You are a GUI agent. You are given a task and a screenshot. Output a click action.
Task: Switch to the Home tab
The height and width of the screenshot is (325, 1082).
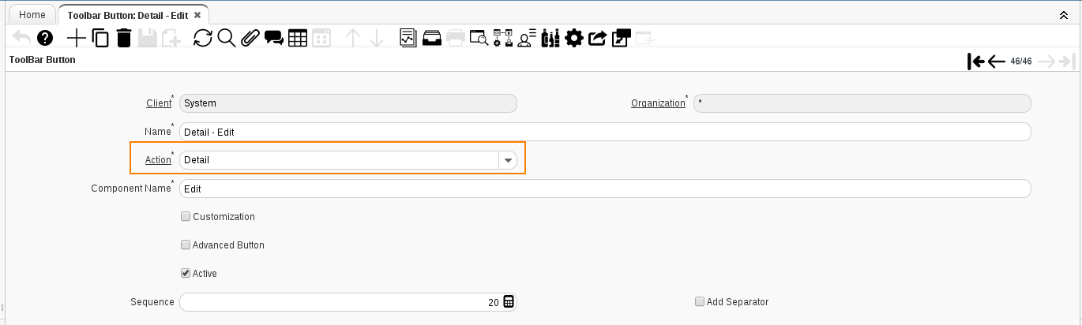click(32, 15)
